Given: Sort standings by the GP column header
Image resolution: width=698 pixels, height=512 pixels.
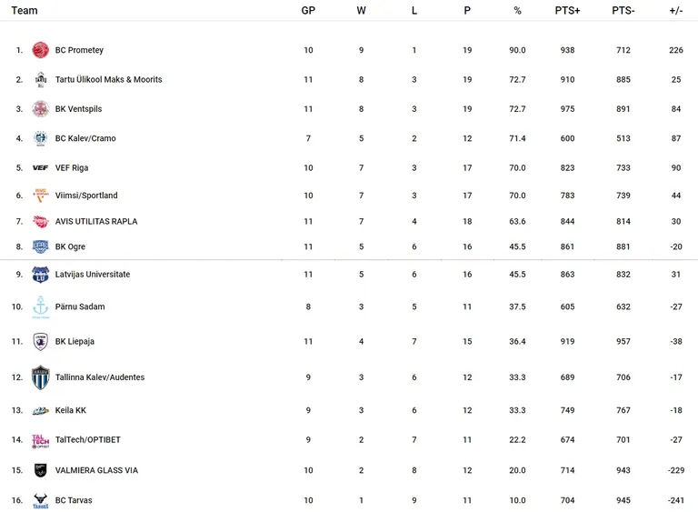Looking at the screenshot, I should 308,11.
